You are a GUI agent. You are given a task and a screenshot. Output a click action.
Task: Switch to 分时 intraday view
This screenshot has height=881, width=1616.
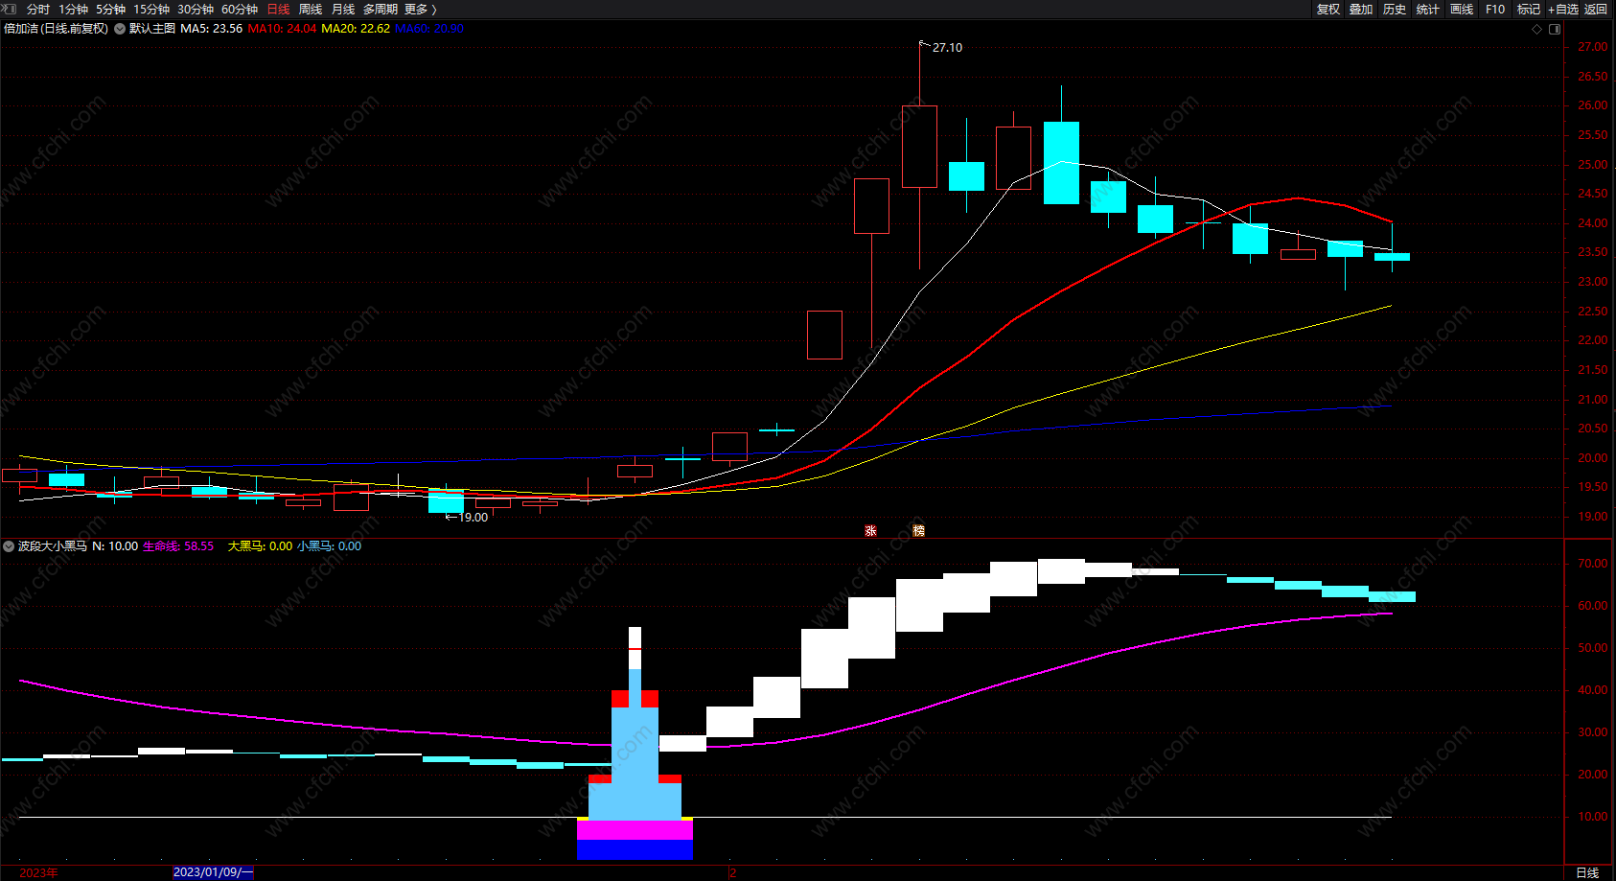(x=38, y=10)
